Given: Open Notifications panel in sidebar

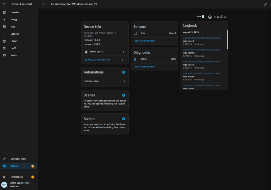Looking at the screenshot, I should tap(17, 177).
